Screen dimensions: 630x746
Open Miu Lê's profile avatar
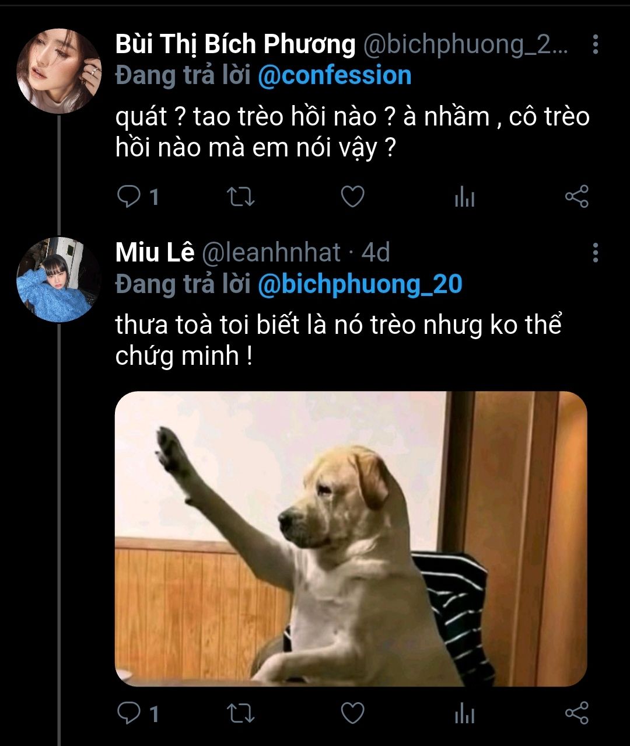59,280
